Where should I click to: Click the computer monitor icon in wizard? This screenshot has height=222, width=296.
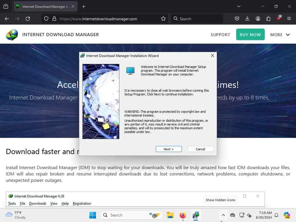(x=130, y=71)
